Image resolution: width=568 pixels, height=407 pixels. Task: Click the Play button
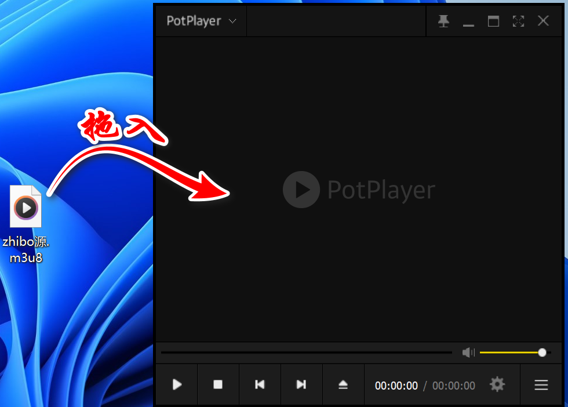(x=177, y=384)
